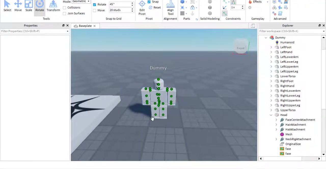The width and height of the screenshot is (326, 169).
Task: Click the lock icon in Parts
Action: coord(193,8)
